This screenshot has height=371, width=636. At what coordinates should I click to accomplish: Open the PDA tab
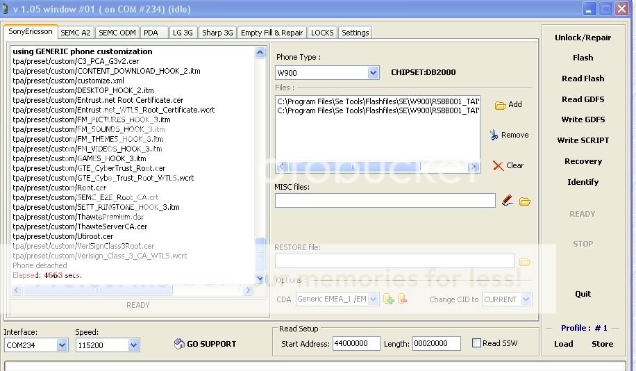(154, 33)
